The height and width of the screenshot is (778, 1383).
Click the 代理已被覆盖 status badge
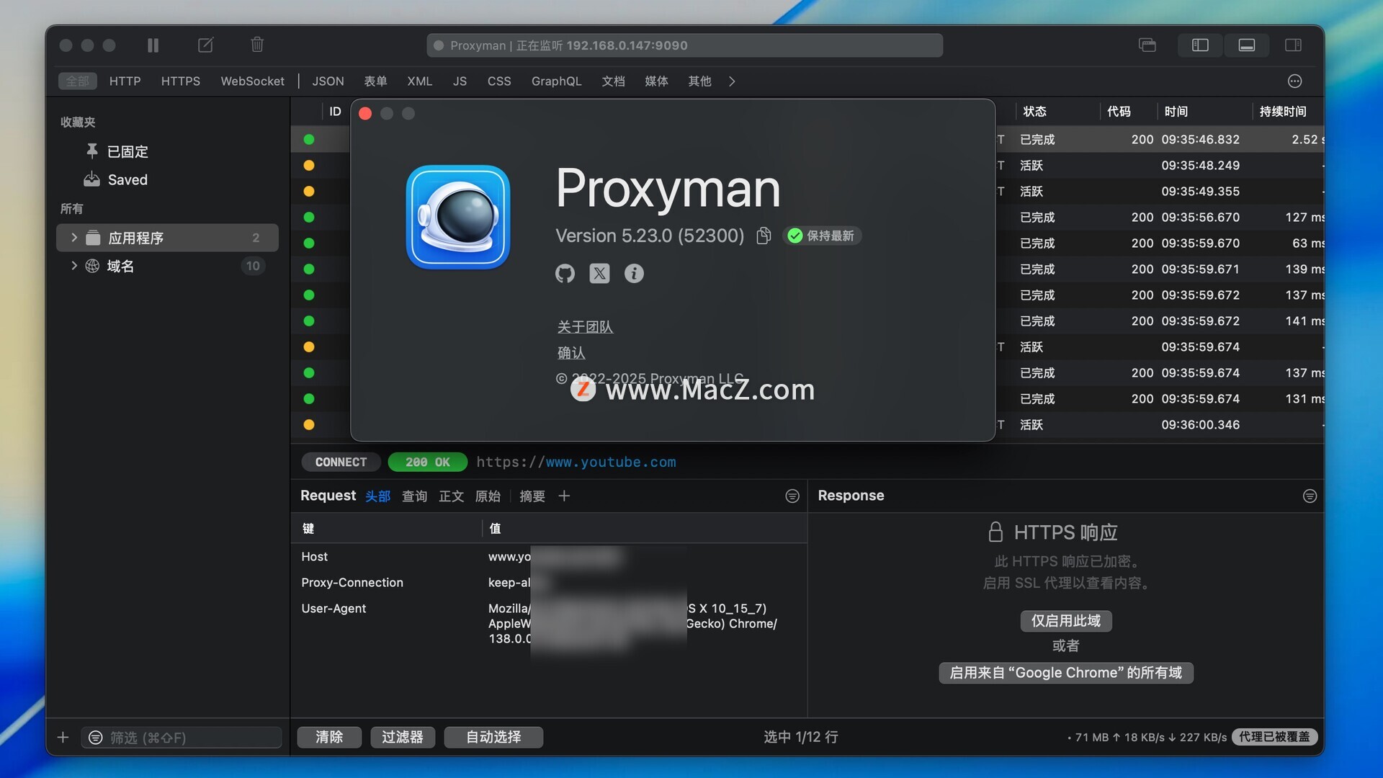click(x=1274, y=737)
